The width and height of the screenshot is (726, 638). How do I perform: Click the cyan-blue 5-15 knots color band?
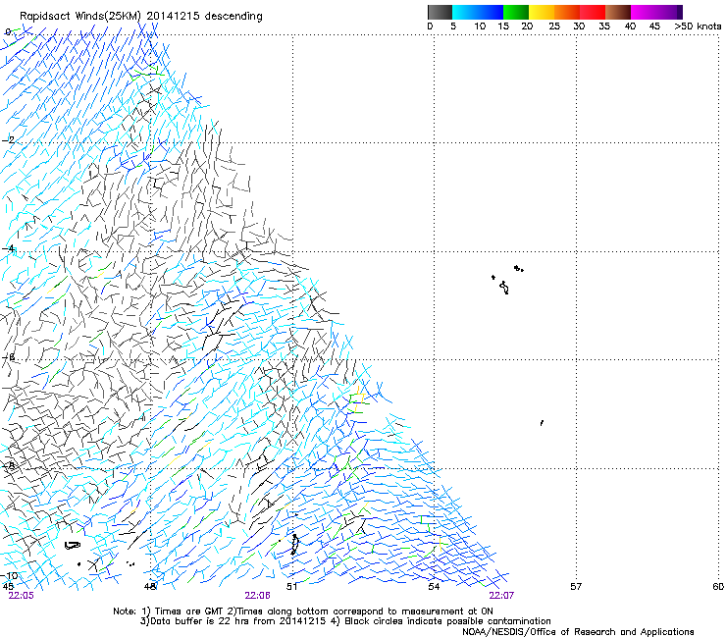[478, 12]
